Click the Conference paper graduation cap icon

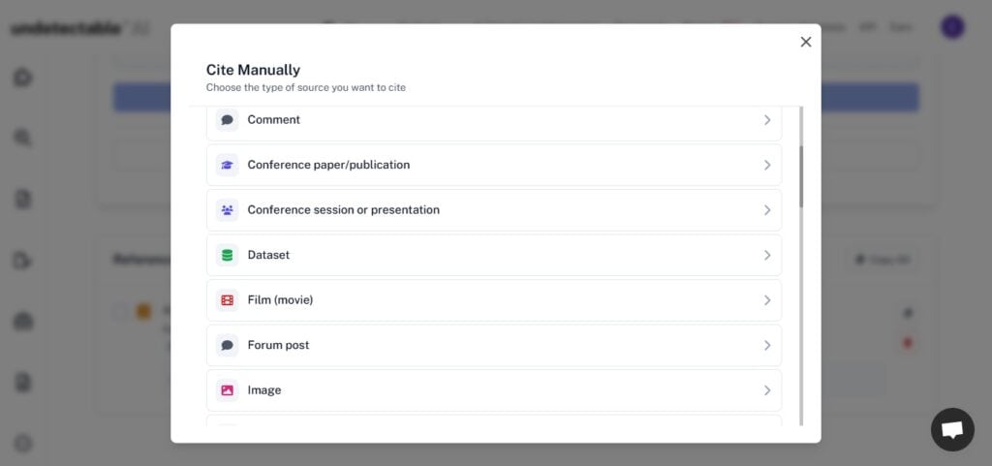(228, 165)
